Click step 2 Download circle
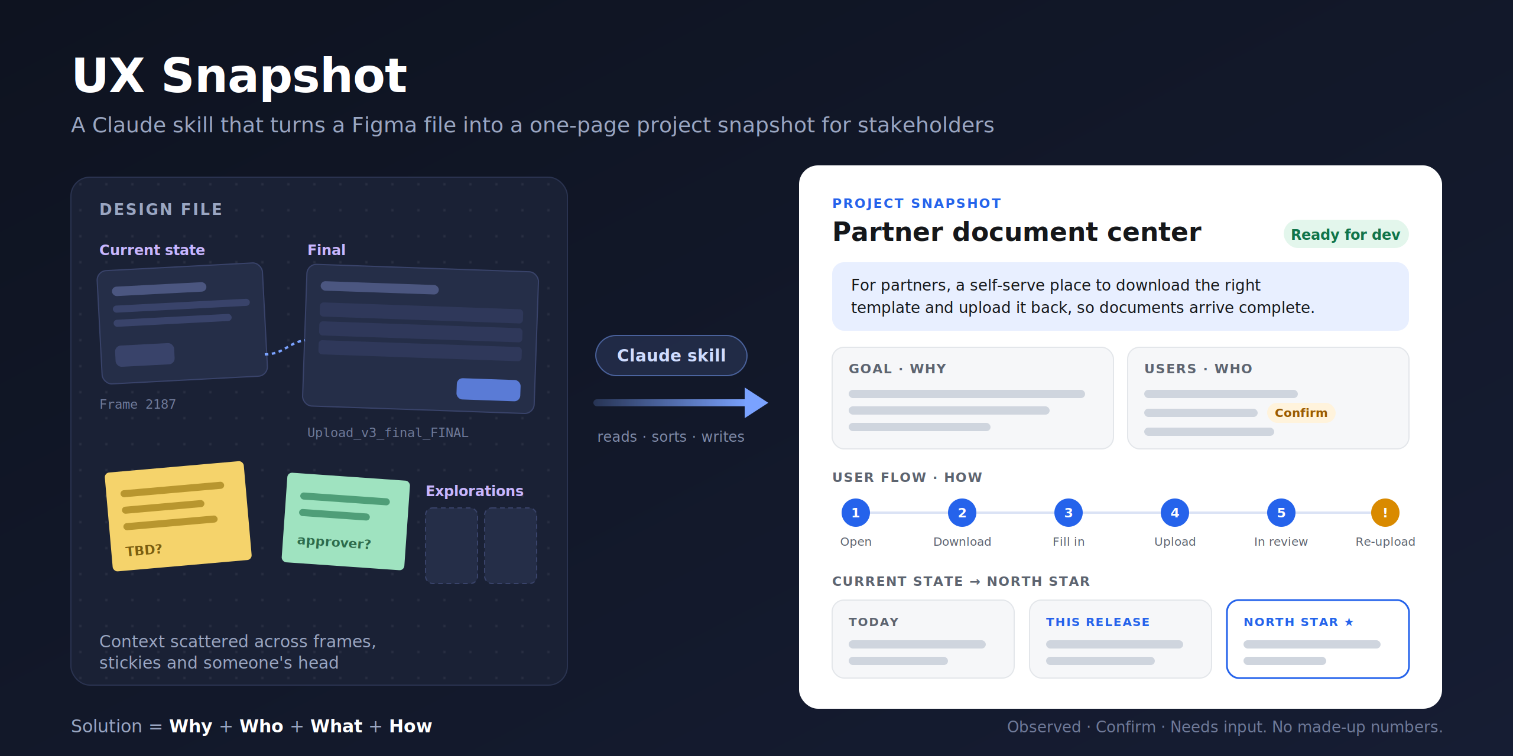 click(962, 513)
